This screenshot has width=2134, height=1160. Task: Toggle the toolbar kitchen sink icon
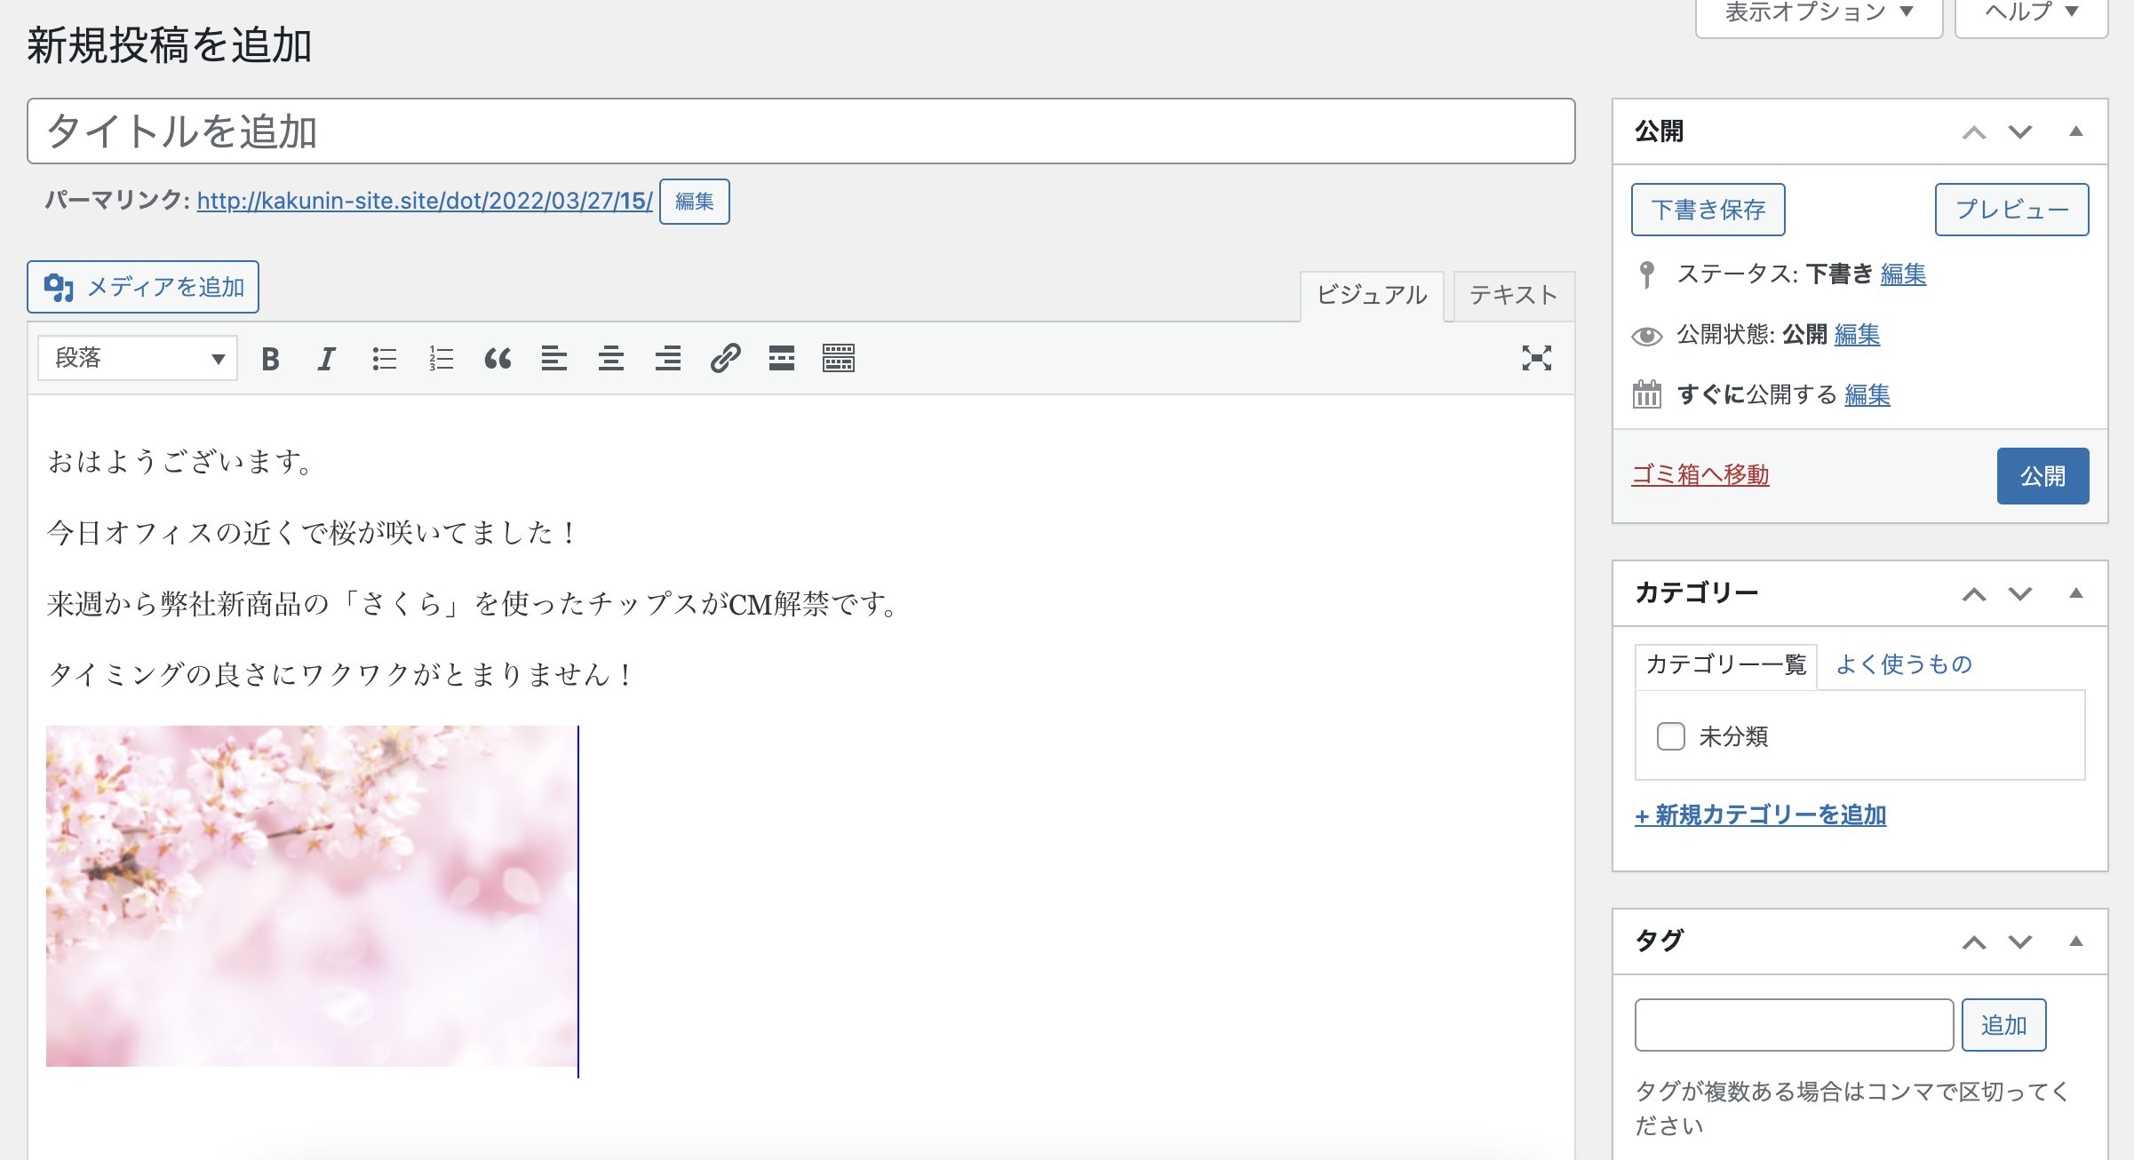839,359
